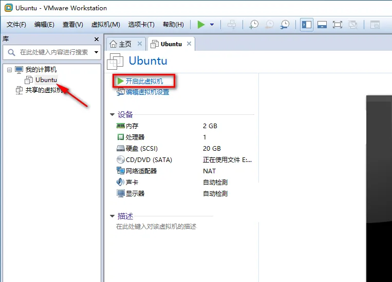The image size is (392, 282).
Task: Open the 帮助(H) menu
Action: pos(173,25)
